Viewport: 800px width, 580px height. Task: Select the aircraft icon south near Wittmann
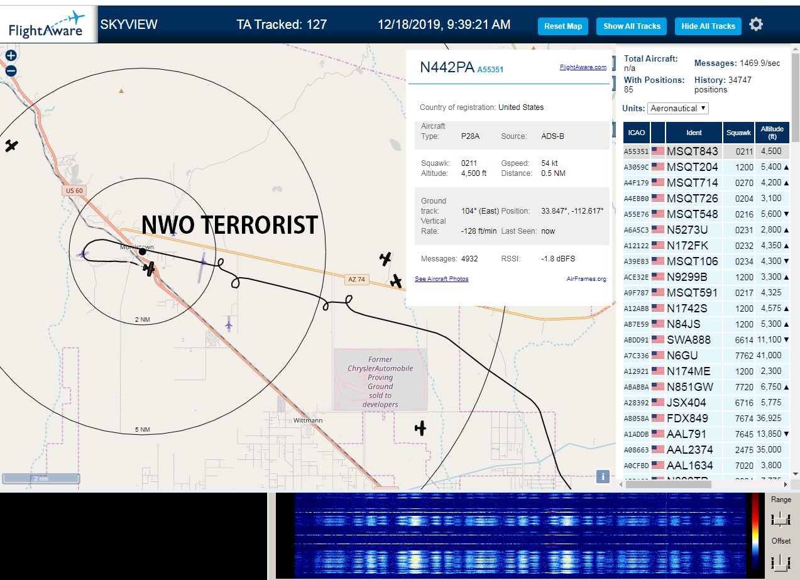420,429
